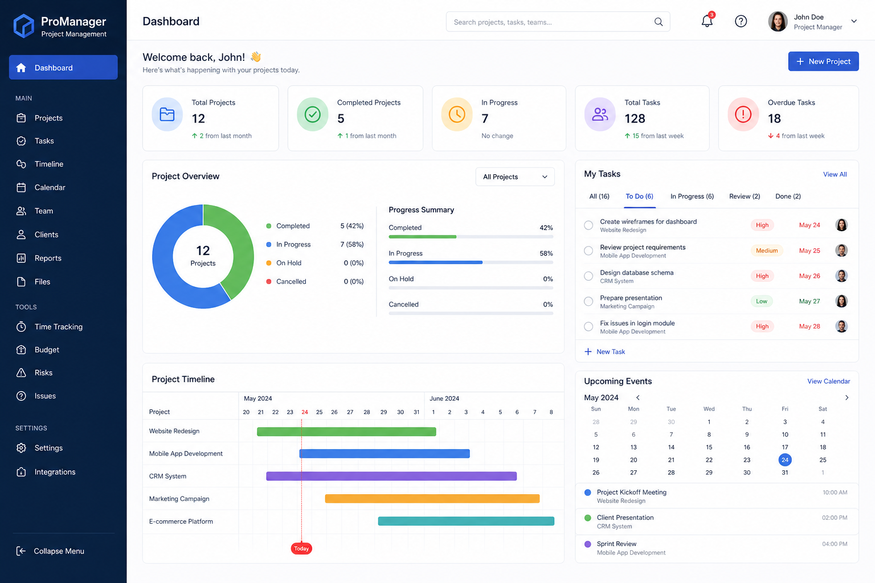Click John Doe's profile avatar
Screen dimensions: 875x583
(778, 22)
